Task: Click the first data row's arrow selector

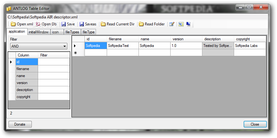Action: point(78,46)
